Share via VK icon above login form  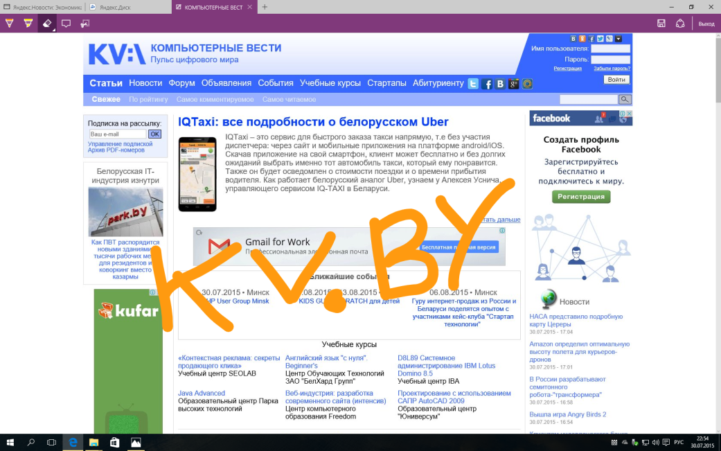tap(573, 39)
